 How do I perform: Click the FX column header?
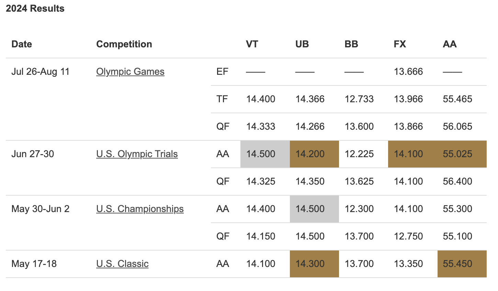pyautogui.click(x=400, y=44)
